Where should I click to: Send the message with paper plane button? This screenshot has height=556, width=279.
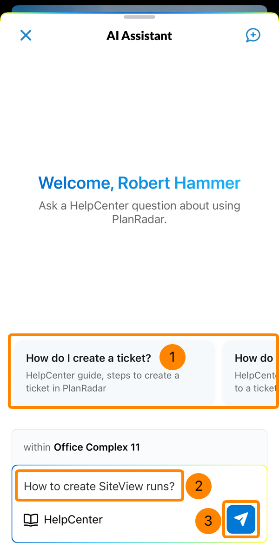point(241,519)
